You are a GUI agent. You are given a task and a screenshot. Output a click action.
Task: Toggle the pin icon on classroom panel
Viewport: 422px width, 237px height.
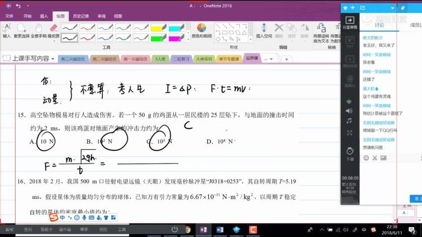[403, 8]
